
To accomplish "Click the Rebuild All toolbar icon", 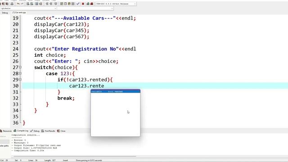I will point(73,4).
